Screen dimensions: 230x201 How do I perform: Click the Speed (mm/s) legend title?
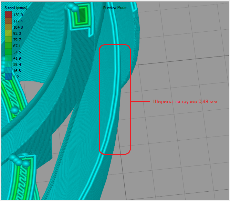(x=16, y=8)
